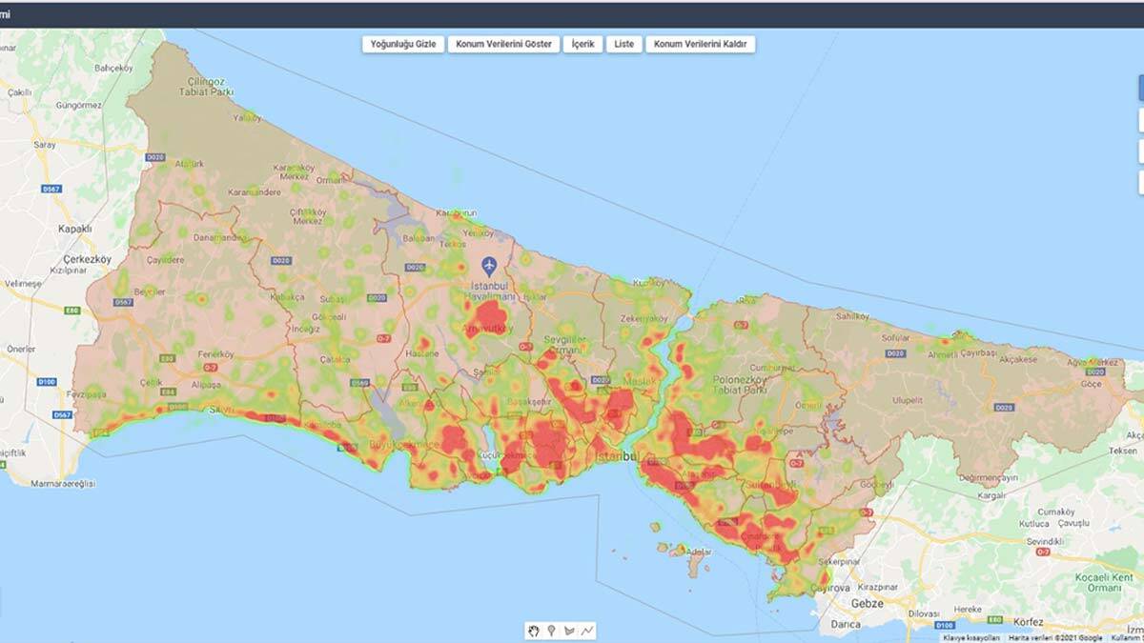1144x643 pixels.
Task: Click the Harita verileri ©2021 Google text
Action: coord(1056,638)
